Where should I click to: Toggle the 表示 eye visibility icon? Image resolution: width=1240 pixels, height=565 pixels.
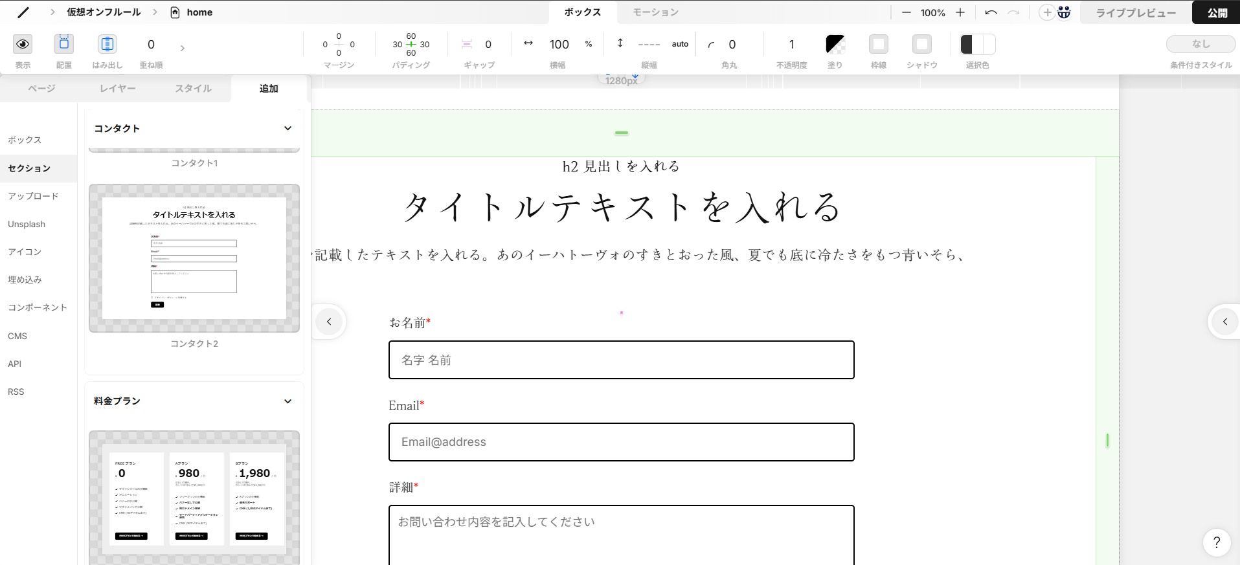23,44
